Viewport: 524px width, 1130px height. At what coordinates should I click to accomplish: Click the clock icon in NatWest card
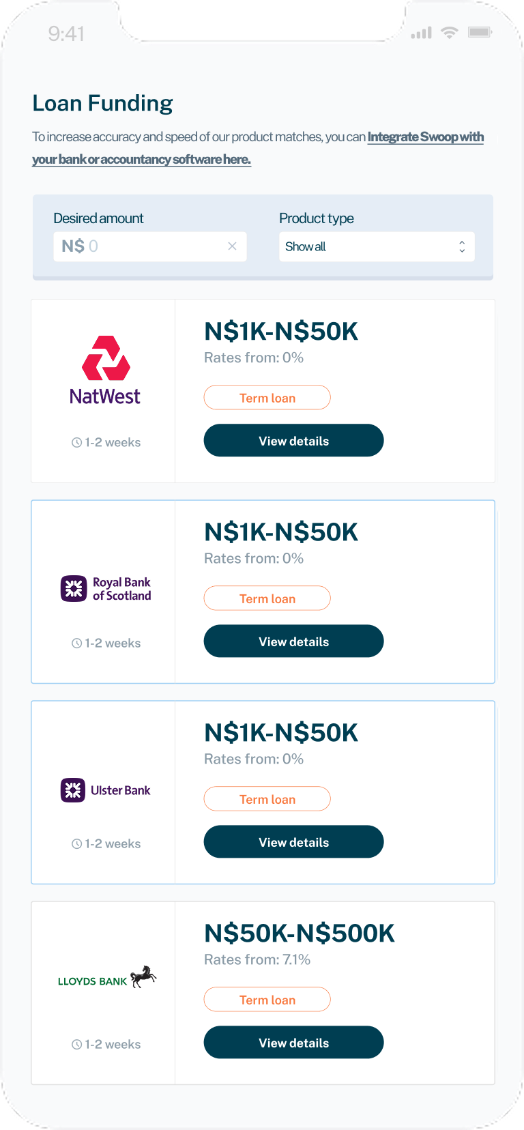tap(76, 443)
